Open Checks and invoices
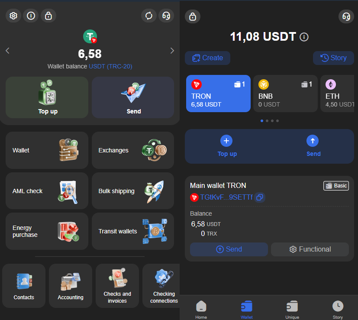358x320 pixels. pyautogui.click(x=117, y=286)
